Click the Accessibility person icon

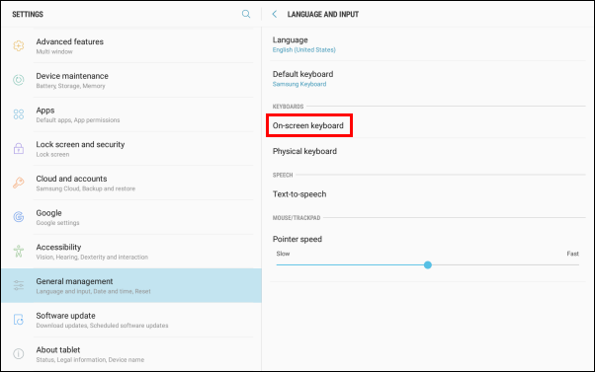18,251
